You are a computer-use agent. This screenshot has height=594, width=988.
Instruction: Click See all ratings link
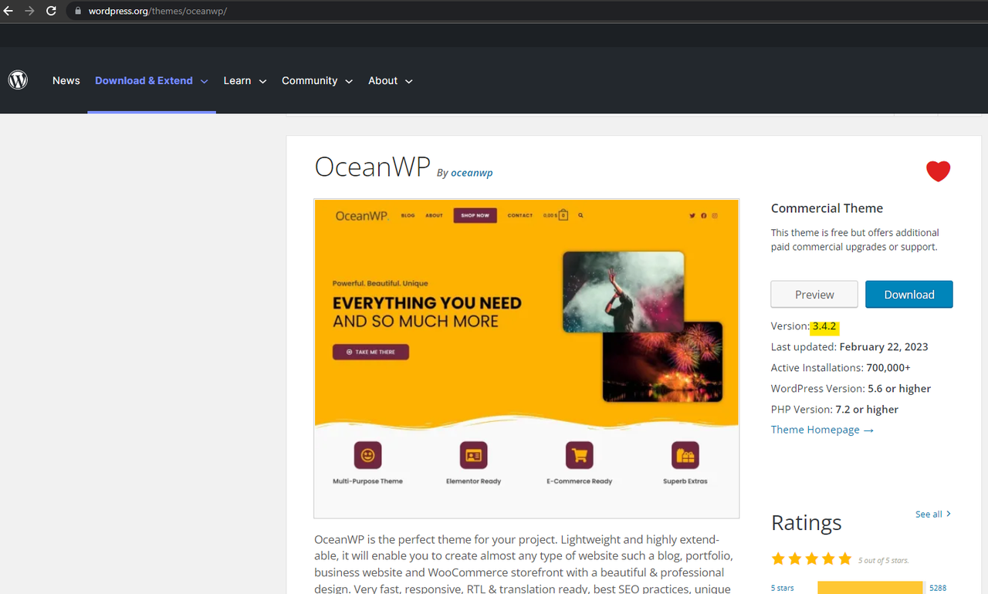pyautogui.click(x=933, y=514)
